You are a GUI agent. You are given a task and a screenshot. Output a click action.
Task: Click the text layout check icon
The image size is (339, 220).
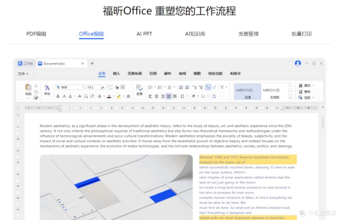(139, 88)
